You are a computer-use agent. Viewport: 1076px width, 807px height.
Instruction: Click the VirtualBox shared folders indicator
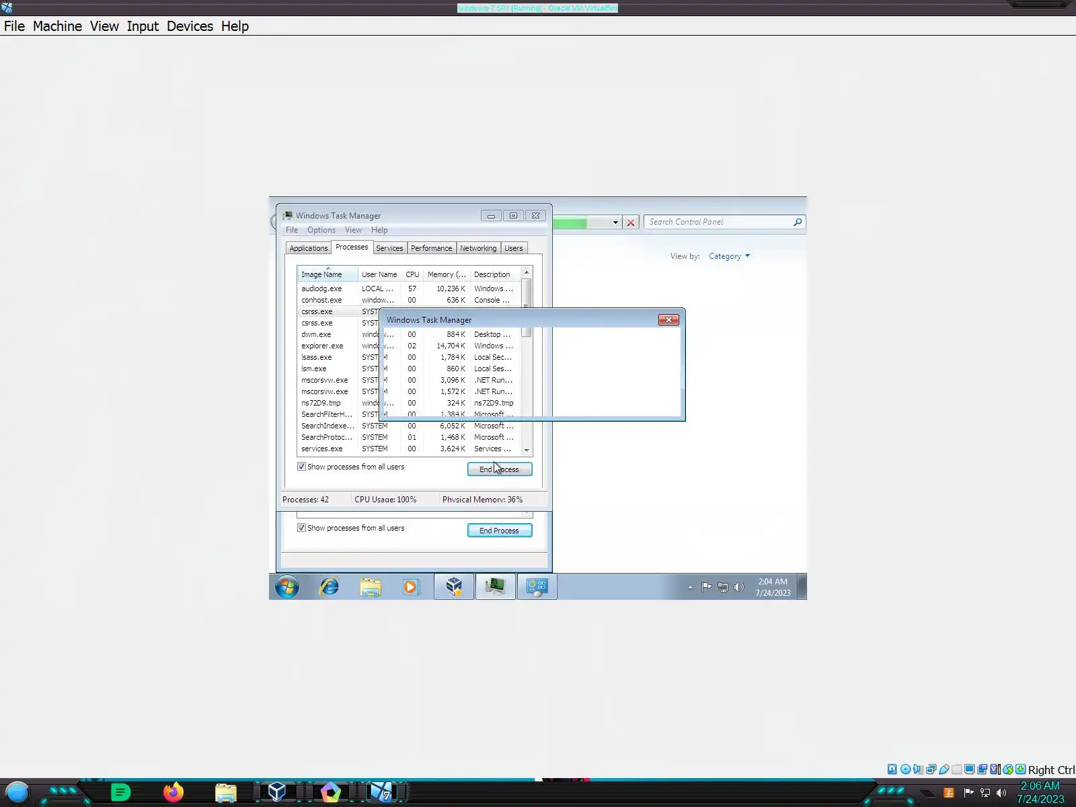[956, 769]
